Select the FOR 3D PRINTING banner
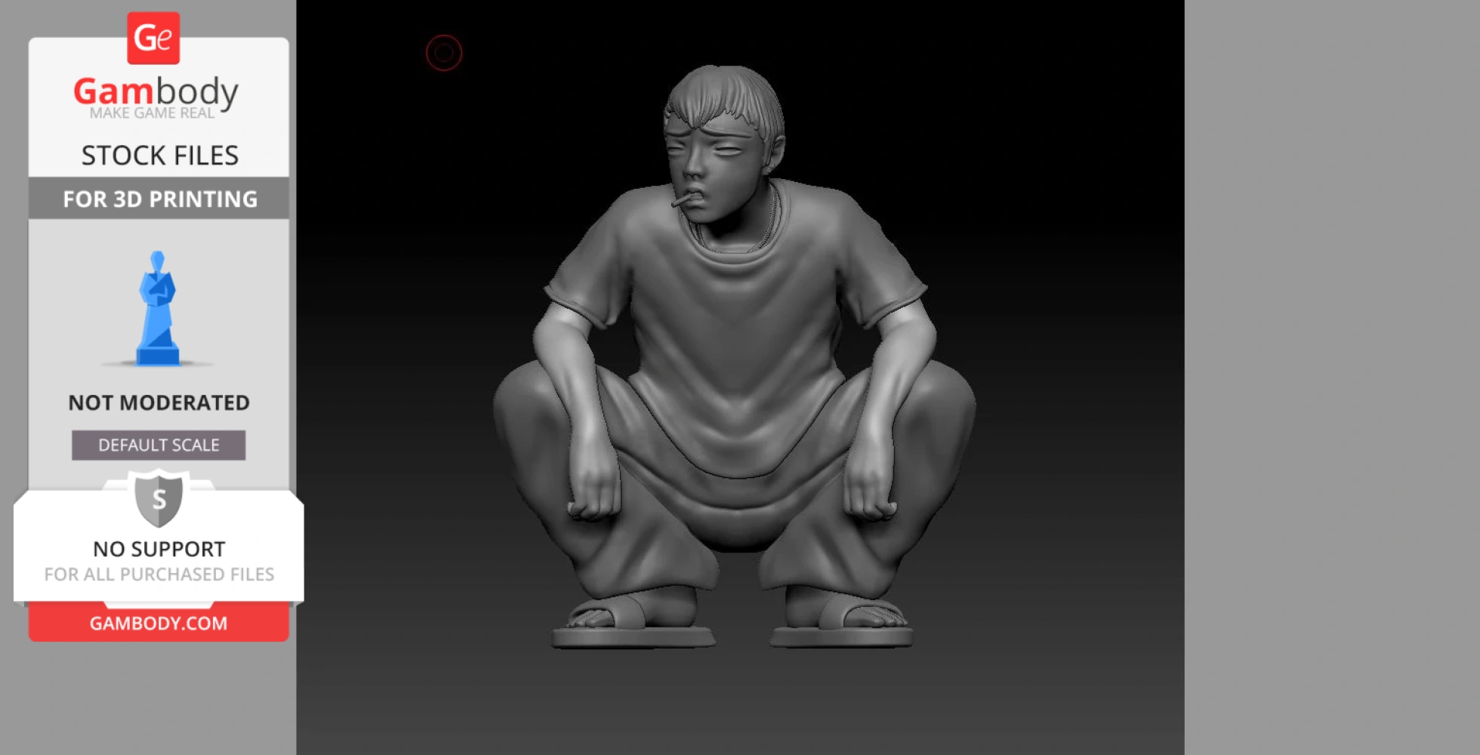The image size is (1480, 755). (x=157, y=199)
